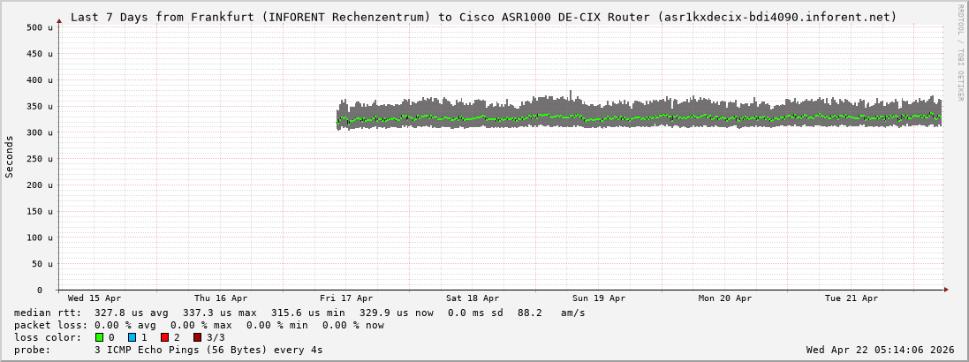The width and height of the screenshot is (969, 362).
Task: Click the red loss color swatch for 2
Action: click(x=164, y=337)
